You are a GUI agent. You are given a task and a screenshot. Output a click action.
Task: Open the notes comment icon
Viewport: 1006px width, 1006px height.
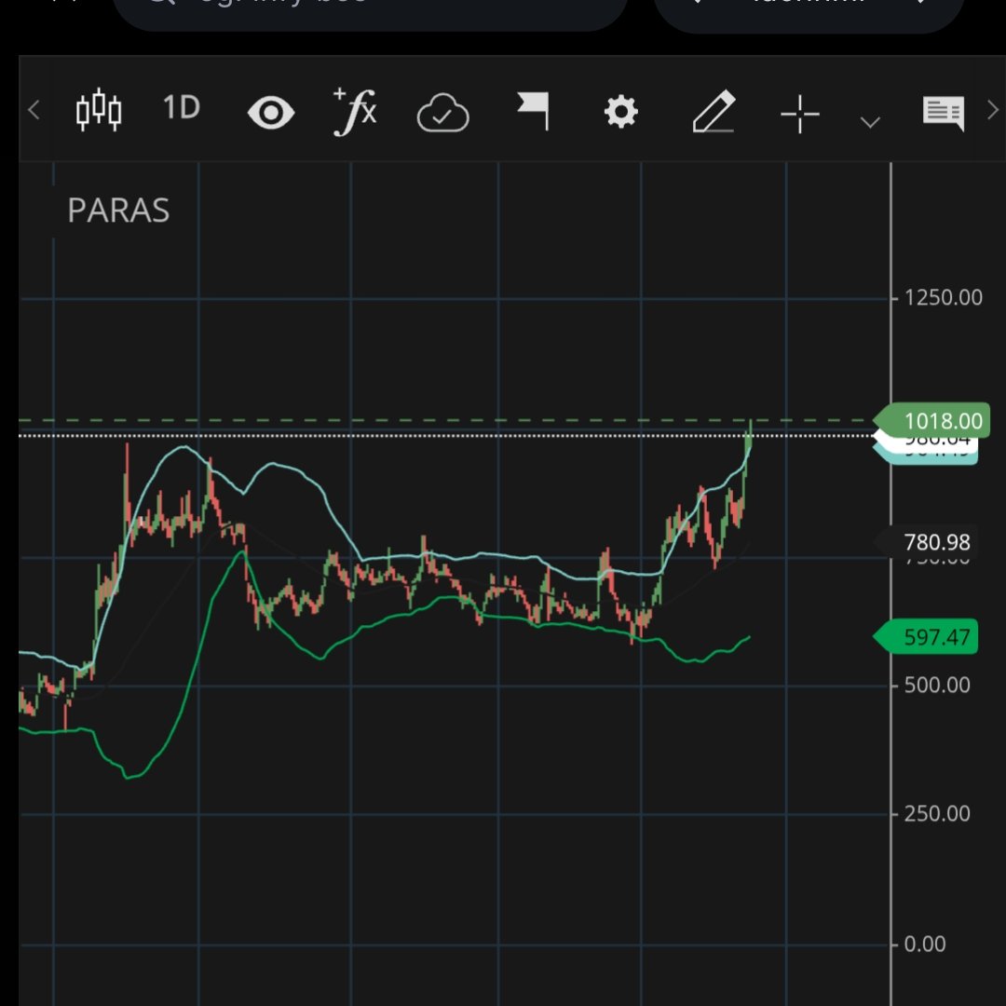pyautogui.click(x=943, y=113)
